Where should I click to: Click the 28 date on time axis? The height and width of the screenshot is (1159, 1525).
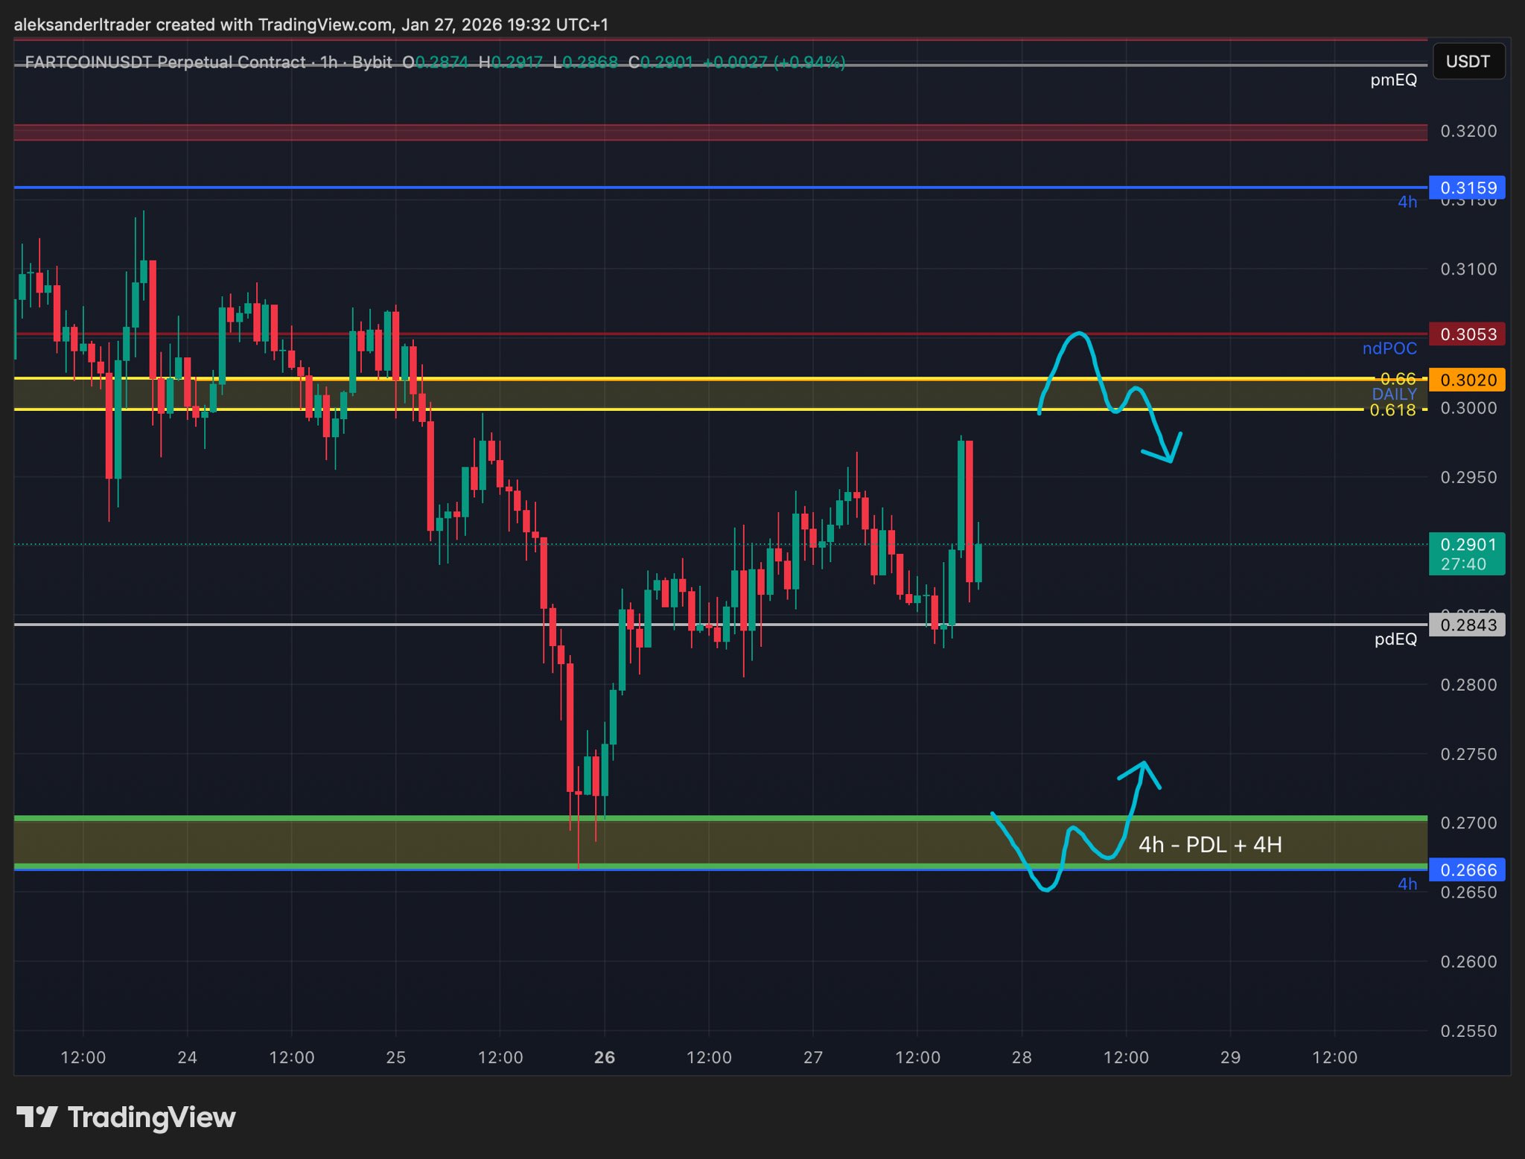pos(1022,1057)
